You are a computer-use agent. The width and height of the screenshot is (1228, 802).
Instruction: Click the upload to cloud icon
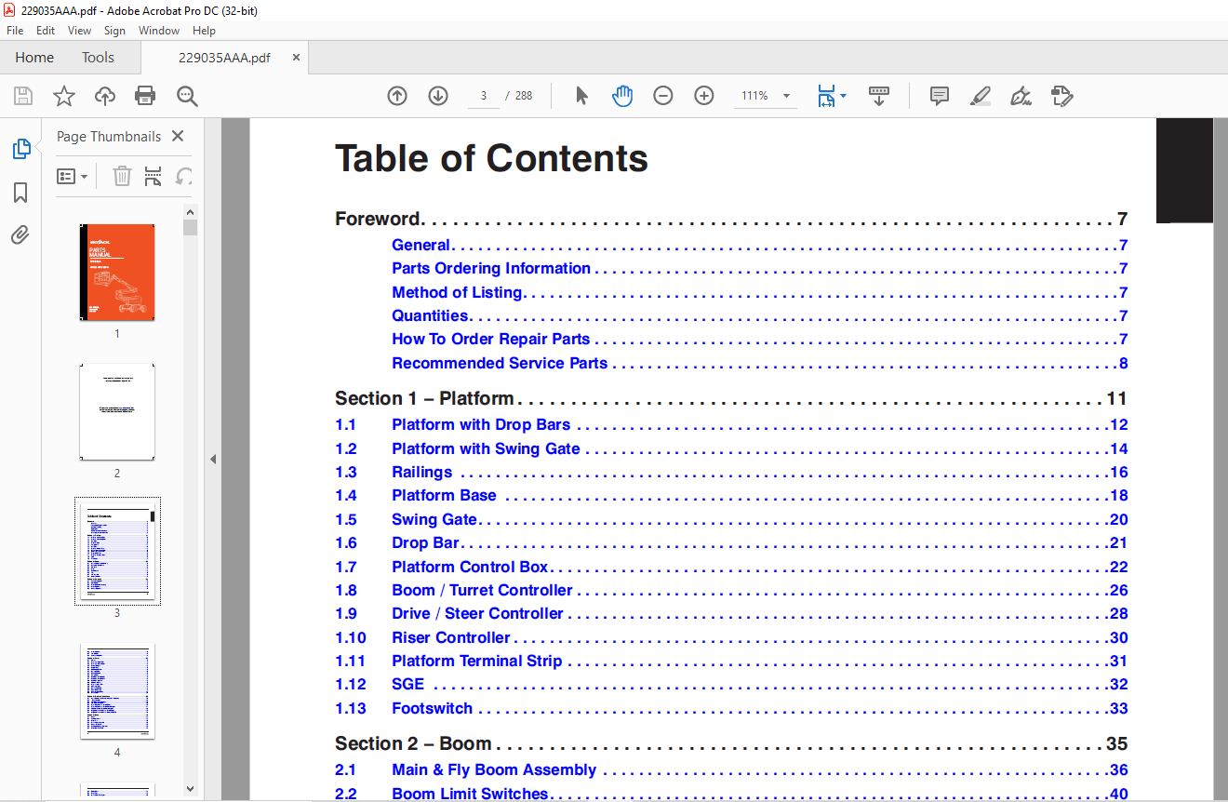click(105, 96)
